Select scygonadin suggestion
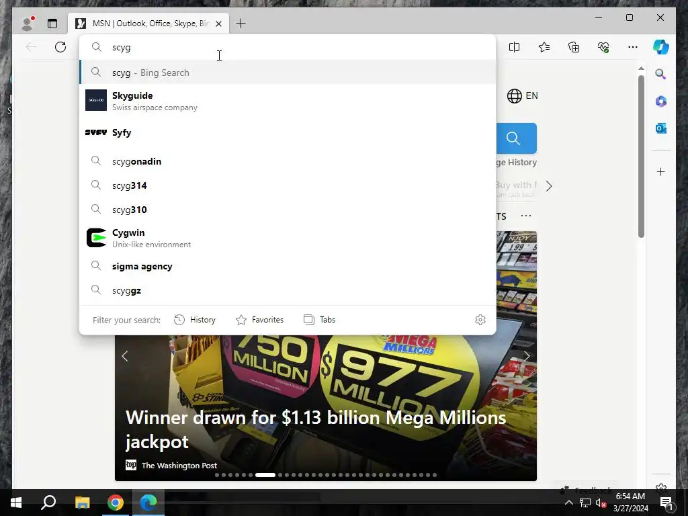This screenshot has height=516, width=688. [x=288, y=161]
